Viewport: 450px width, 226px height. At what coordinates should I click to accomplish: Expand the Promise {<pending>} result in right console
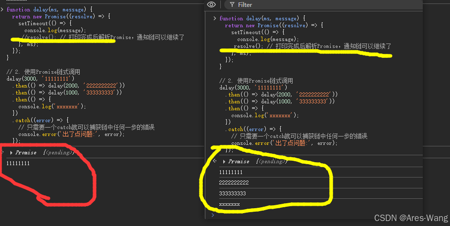click(x=224, y=162)
